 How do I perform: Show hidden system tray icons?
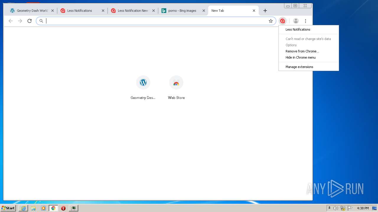point(329,208)
